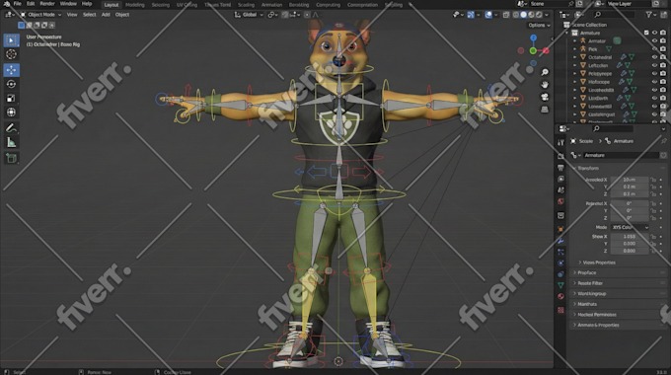
Task: Toggle Armature collection exclude checkbox
Action: click(646, 33)
